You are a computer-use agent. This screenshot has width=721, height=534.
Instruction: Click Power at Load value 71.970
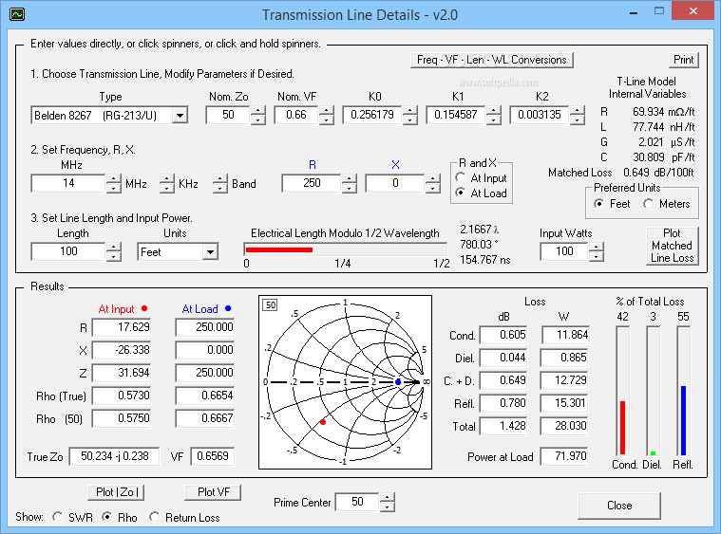pyautogui.click(x=564, y=456)
